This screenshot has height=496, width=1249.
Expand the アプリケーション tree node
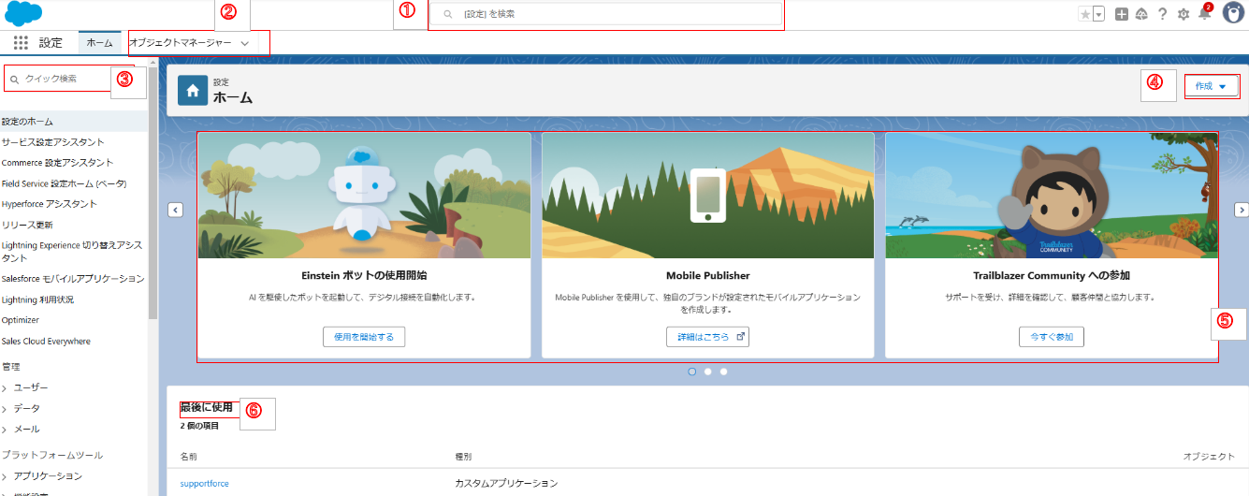click(5, 476)
